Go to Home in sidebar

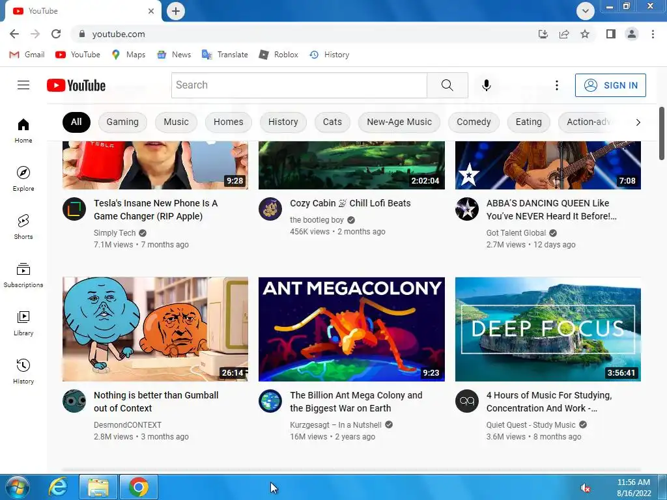pyautogui.click(x=23, y=130)
